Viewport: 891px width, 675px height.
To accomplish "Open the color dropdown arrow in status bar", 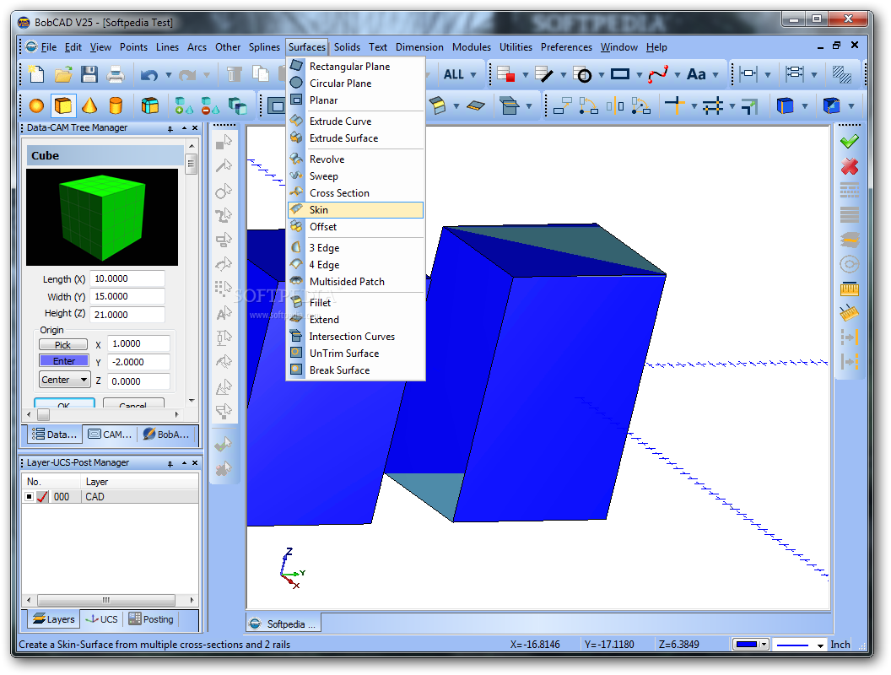I will [764, 645].
